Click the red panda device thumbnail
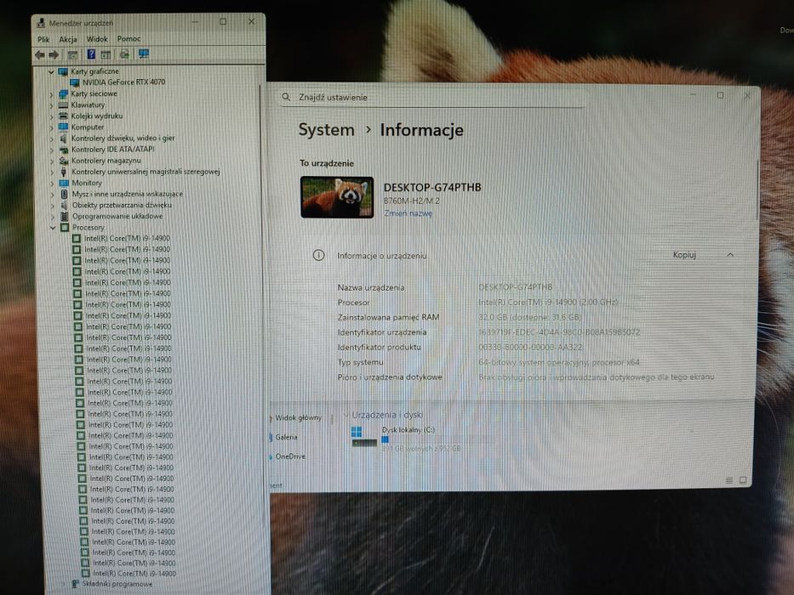Image resolution: width=794 pixels, height=595 pixels. coord(337,197)
